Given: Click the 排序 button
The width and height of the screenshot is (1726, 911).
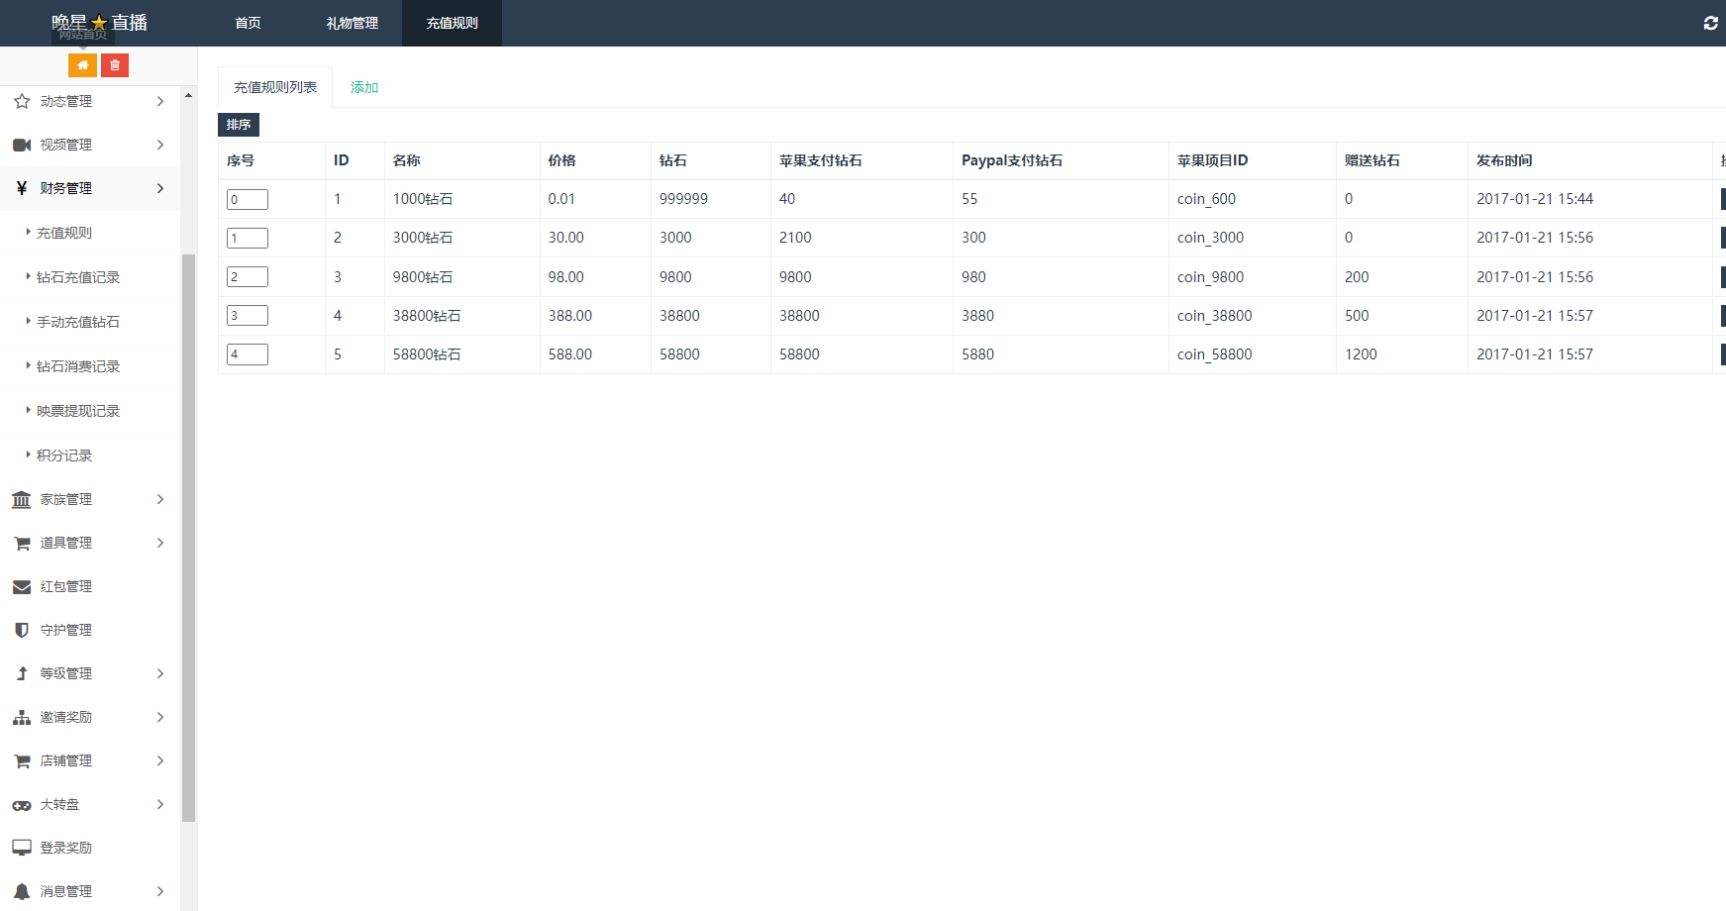Looking at the screenshot, I should pyautogui.click(x=239, y=125).
